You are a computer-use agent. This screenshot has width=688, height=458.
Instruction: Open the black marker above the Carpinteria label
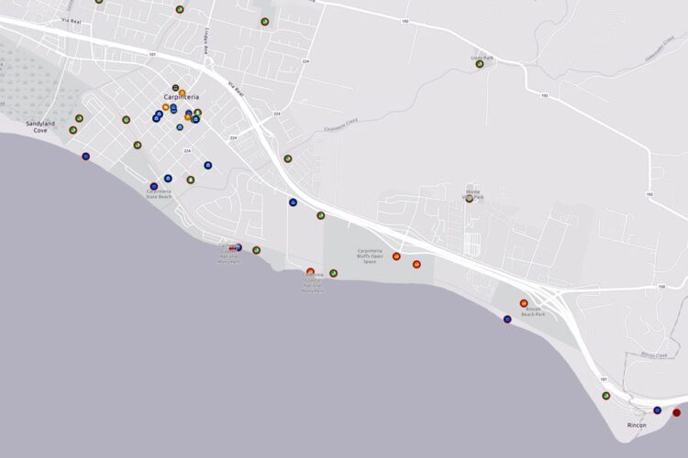(x=175, y=87)
